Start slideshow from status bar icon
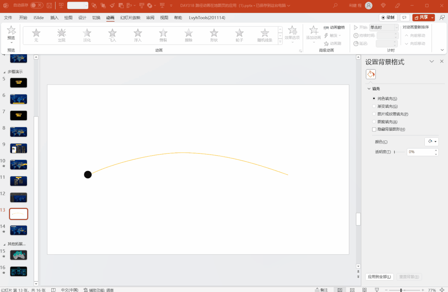448x292 pixels. click(377, 290)
